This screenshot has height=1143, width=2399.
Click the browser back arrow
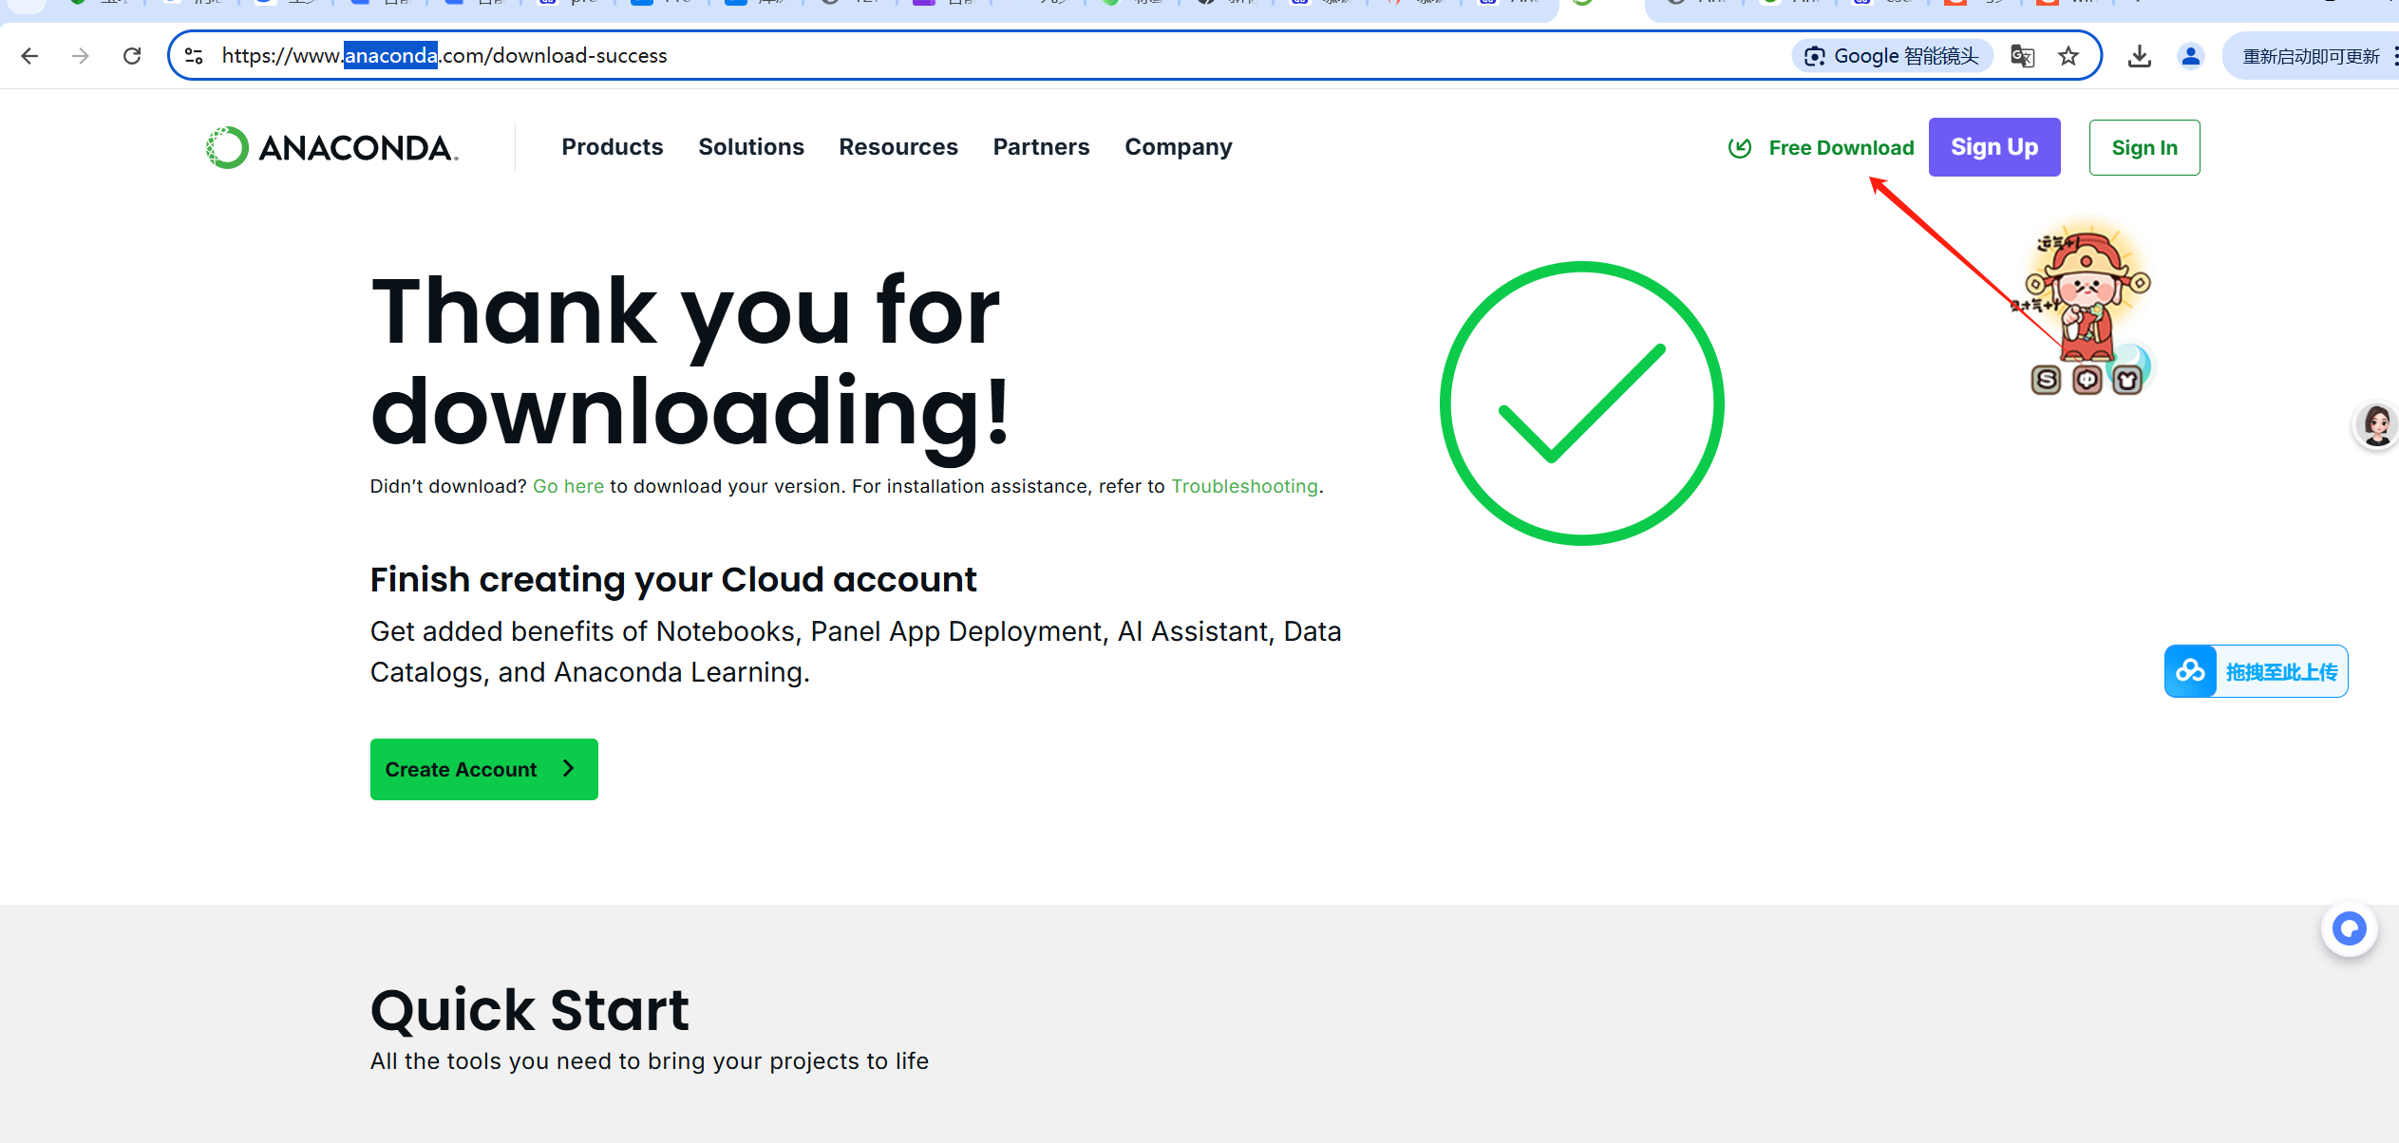[29, 56]
